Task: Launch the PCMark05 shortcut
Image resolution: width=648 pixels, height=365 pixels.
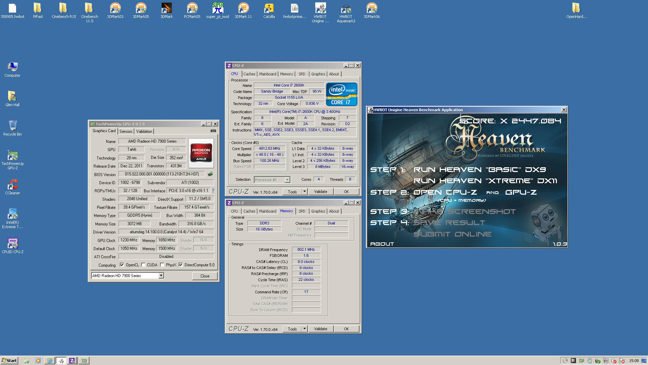Action: (192, 10)
